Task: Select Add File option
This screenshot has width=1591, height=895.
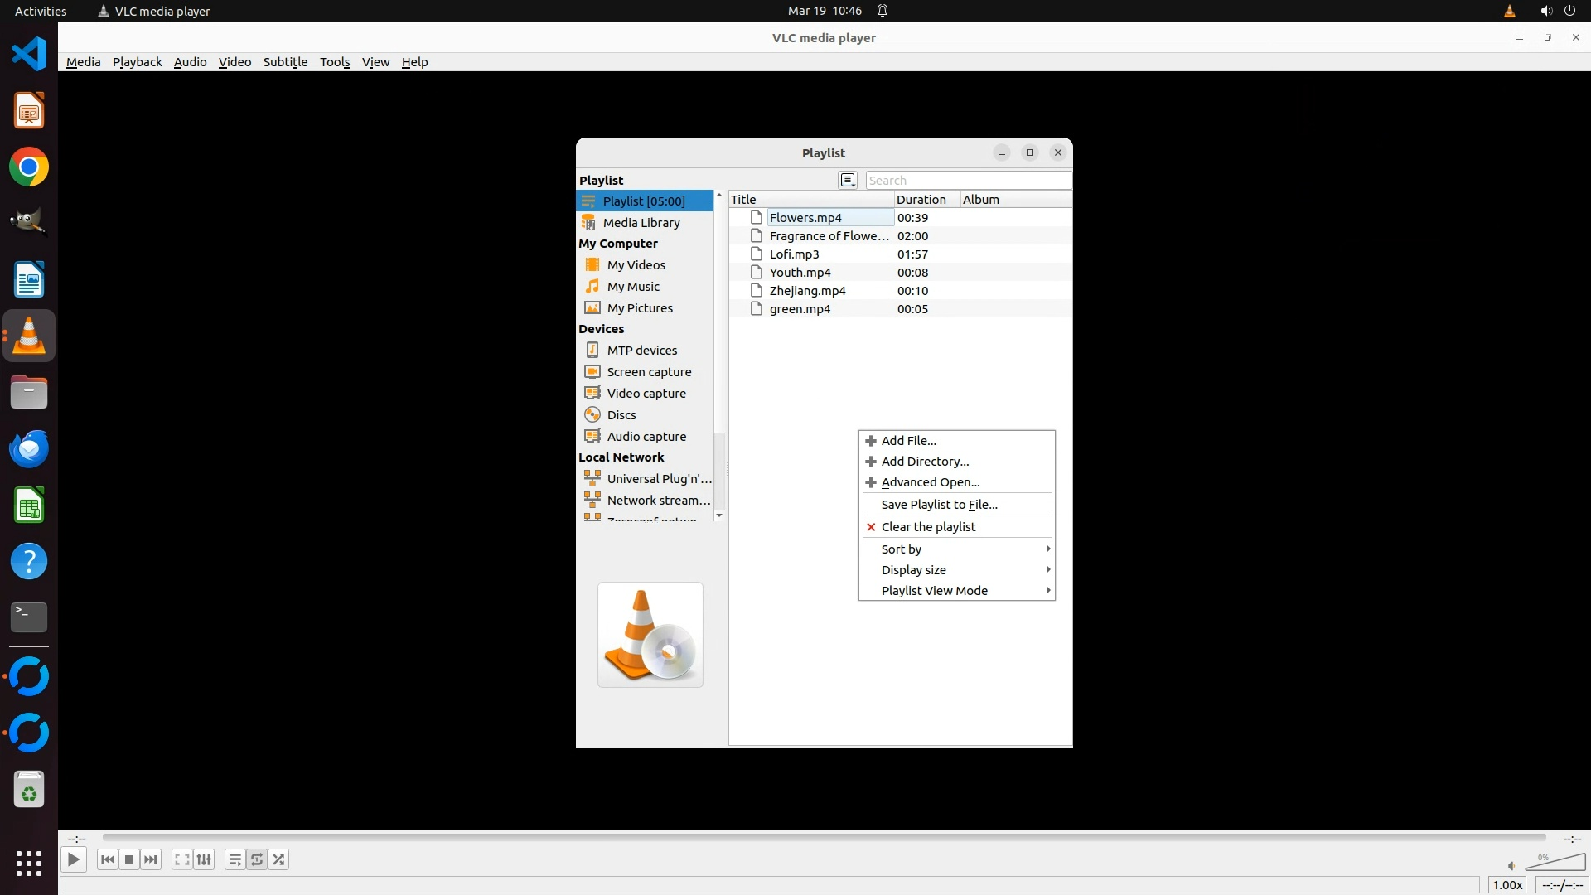Action: [x=908, y=440]
